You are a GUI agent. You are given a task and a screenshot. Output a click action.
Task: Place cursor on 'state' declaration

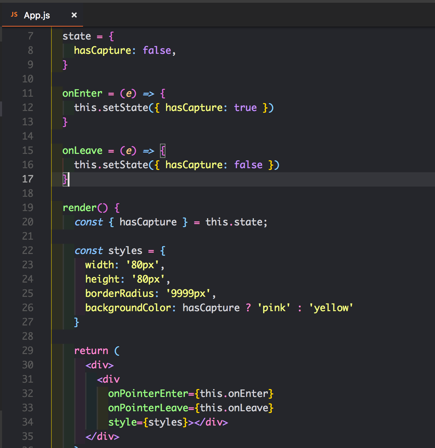77,36
